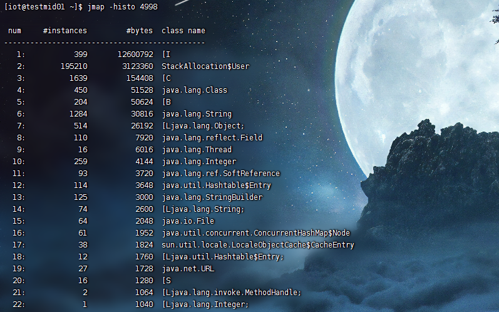
Task: Click the byte count 12600792
Action: point(136,55)
